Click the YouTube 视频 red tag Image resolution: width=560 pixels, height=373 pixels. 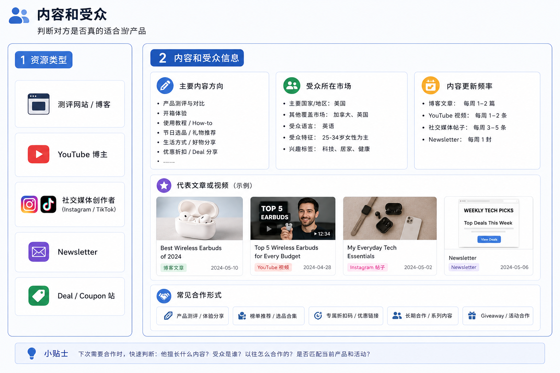(x=273, y=267)
